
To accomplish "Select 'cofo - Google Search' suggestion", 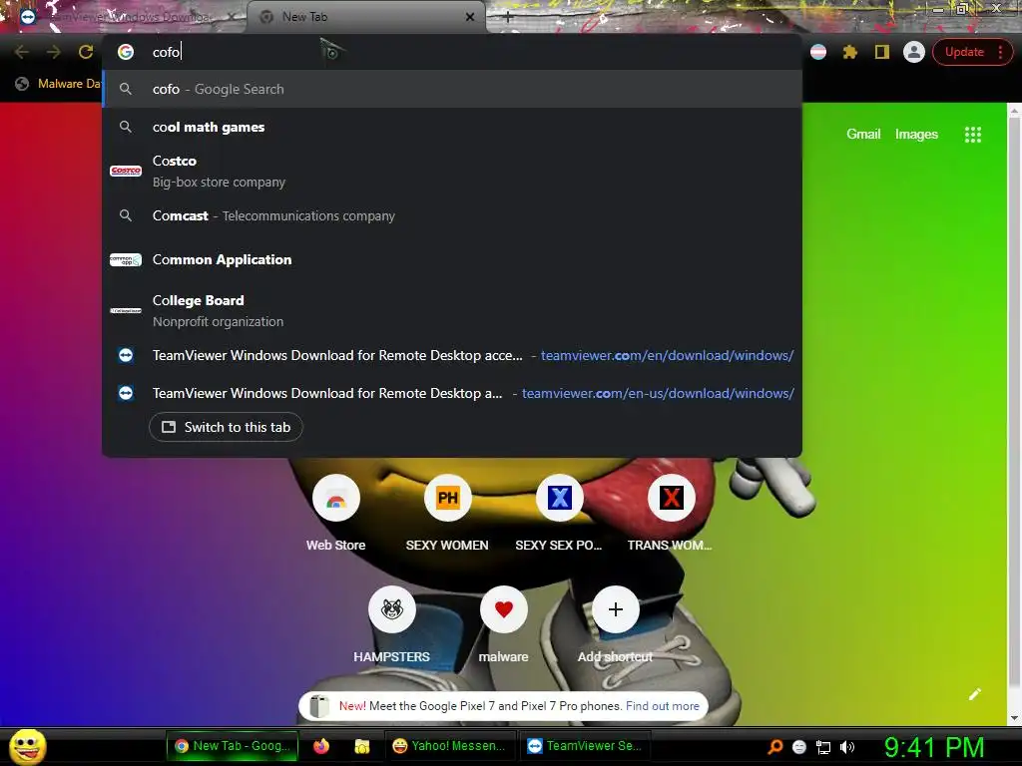I will click(452, 89).
